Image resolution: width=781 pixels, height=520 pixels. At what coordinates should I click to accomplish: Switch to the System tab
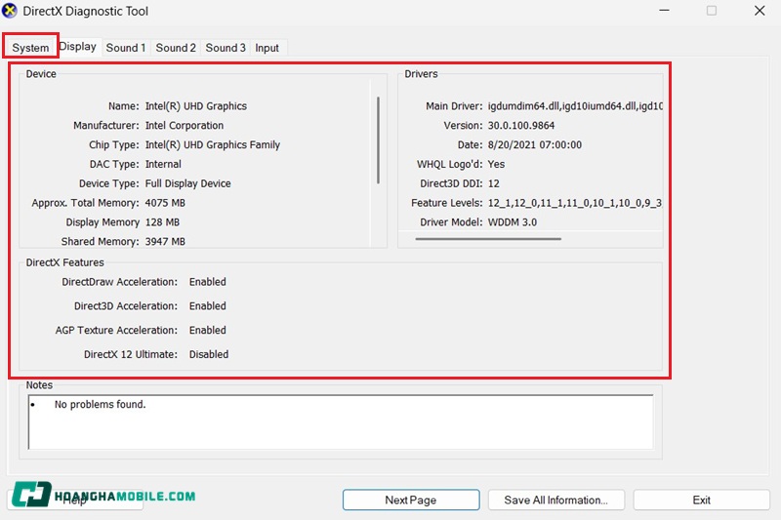tap(30, 48)
